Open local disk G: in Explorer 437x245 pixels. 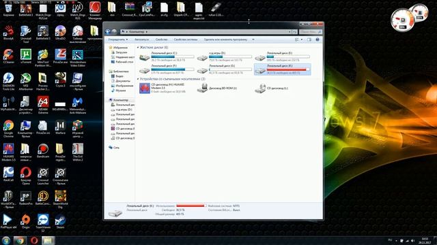point(225,69)
